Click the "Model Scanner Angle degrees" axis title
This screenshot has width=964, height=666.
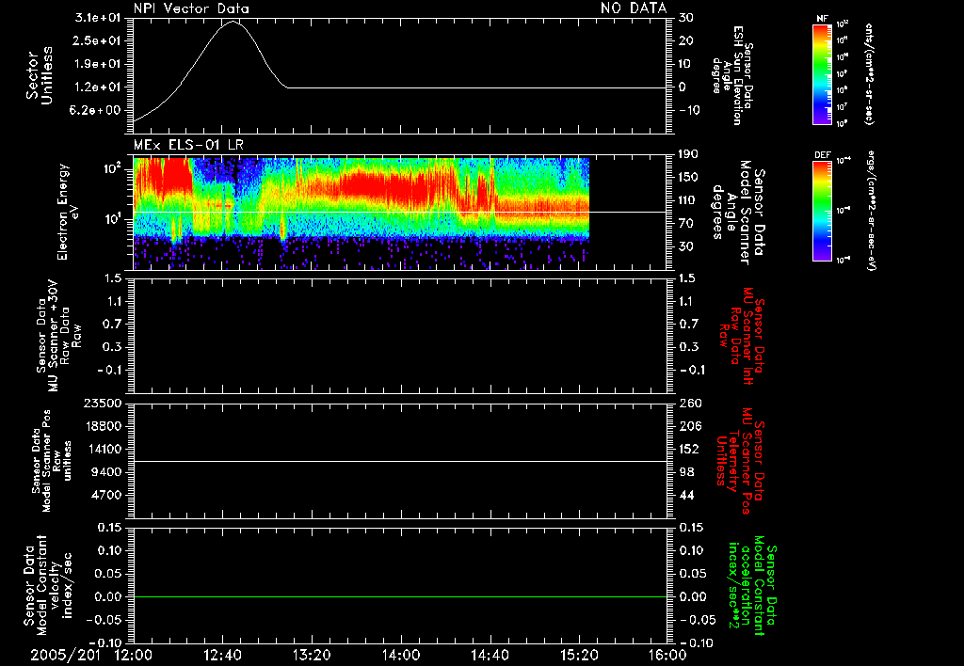point(731,213)
